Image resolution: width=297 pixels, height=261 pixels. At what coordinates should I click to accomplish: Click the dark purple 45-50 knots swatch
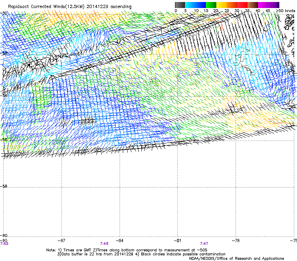pos(274,5)
